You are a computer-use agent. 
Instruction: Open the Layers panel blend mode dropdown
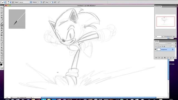[161, 43]
